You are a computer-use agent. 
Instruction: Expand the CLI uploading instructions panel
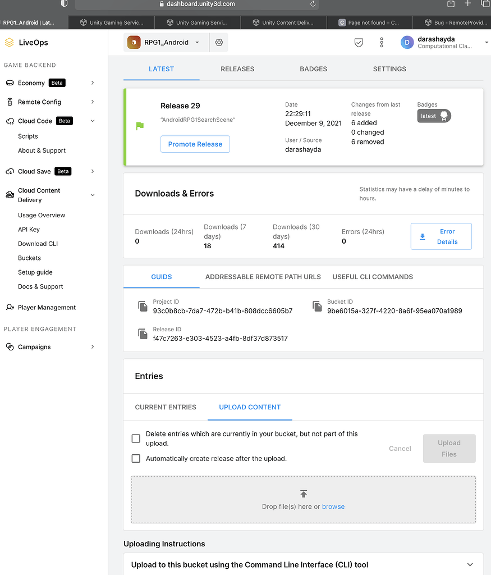point(470,564)
